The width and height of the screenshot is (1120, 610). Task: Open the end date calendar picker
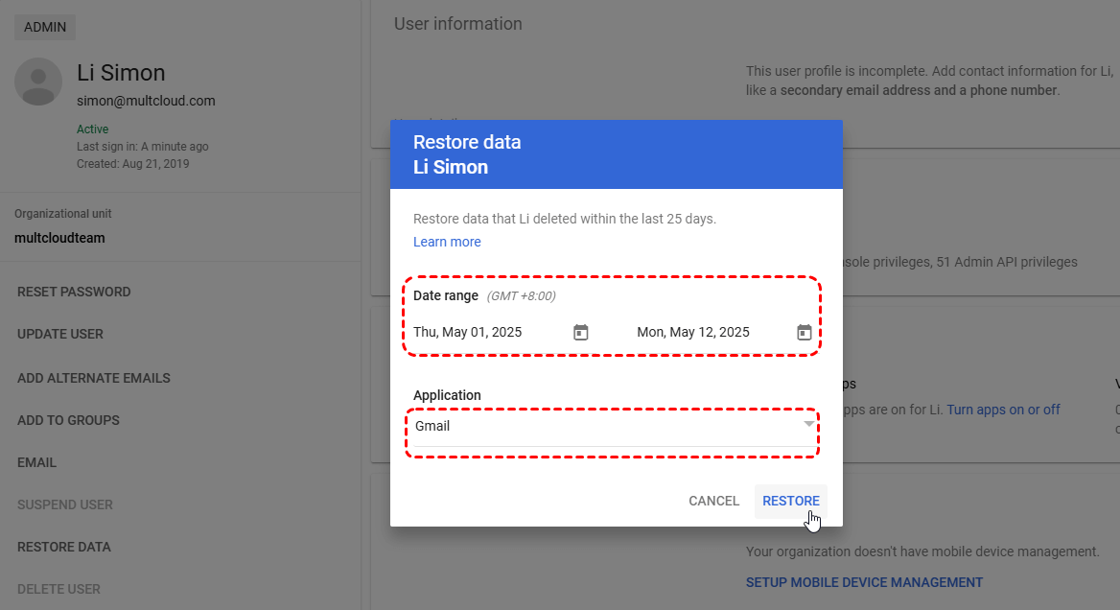coord(805,332)
